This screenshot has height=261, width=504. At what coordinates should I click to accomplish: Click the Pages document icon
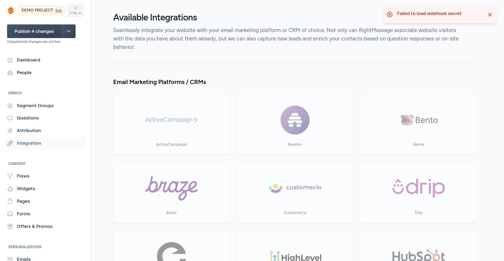tap(10, 201)
